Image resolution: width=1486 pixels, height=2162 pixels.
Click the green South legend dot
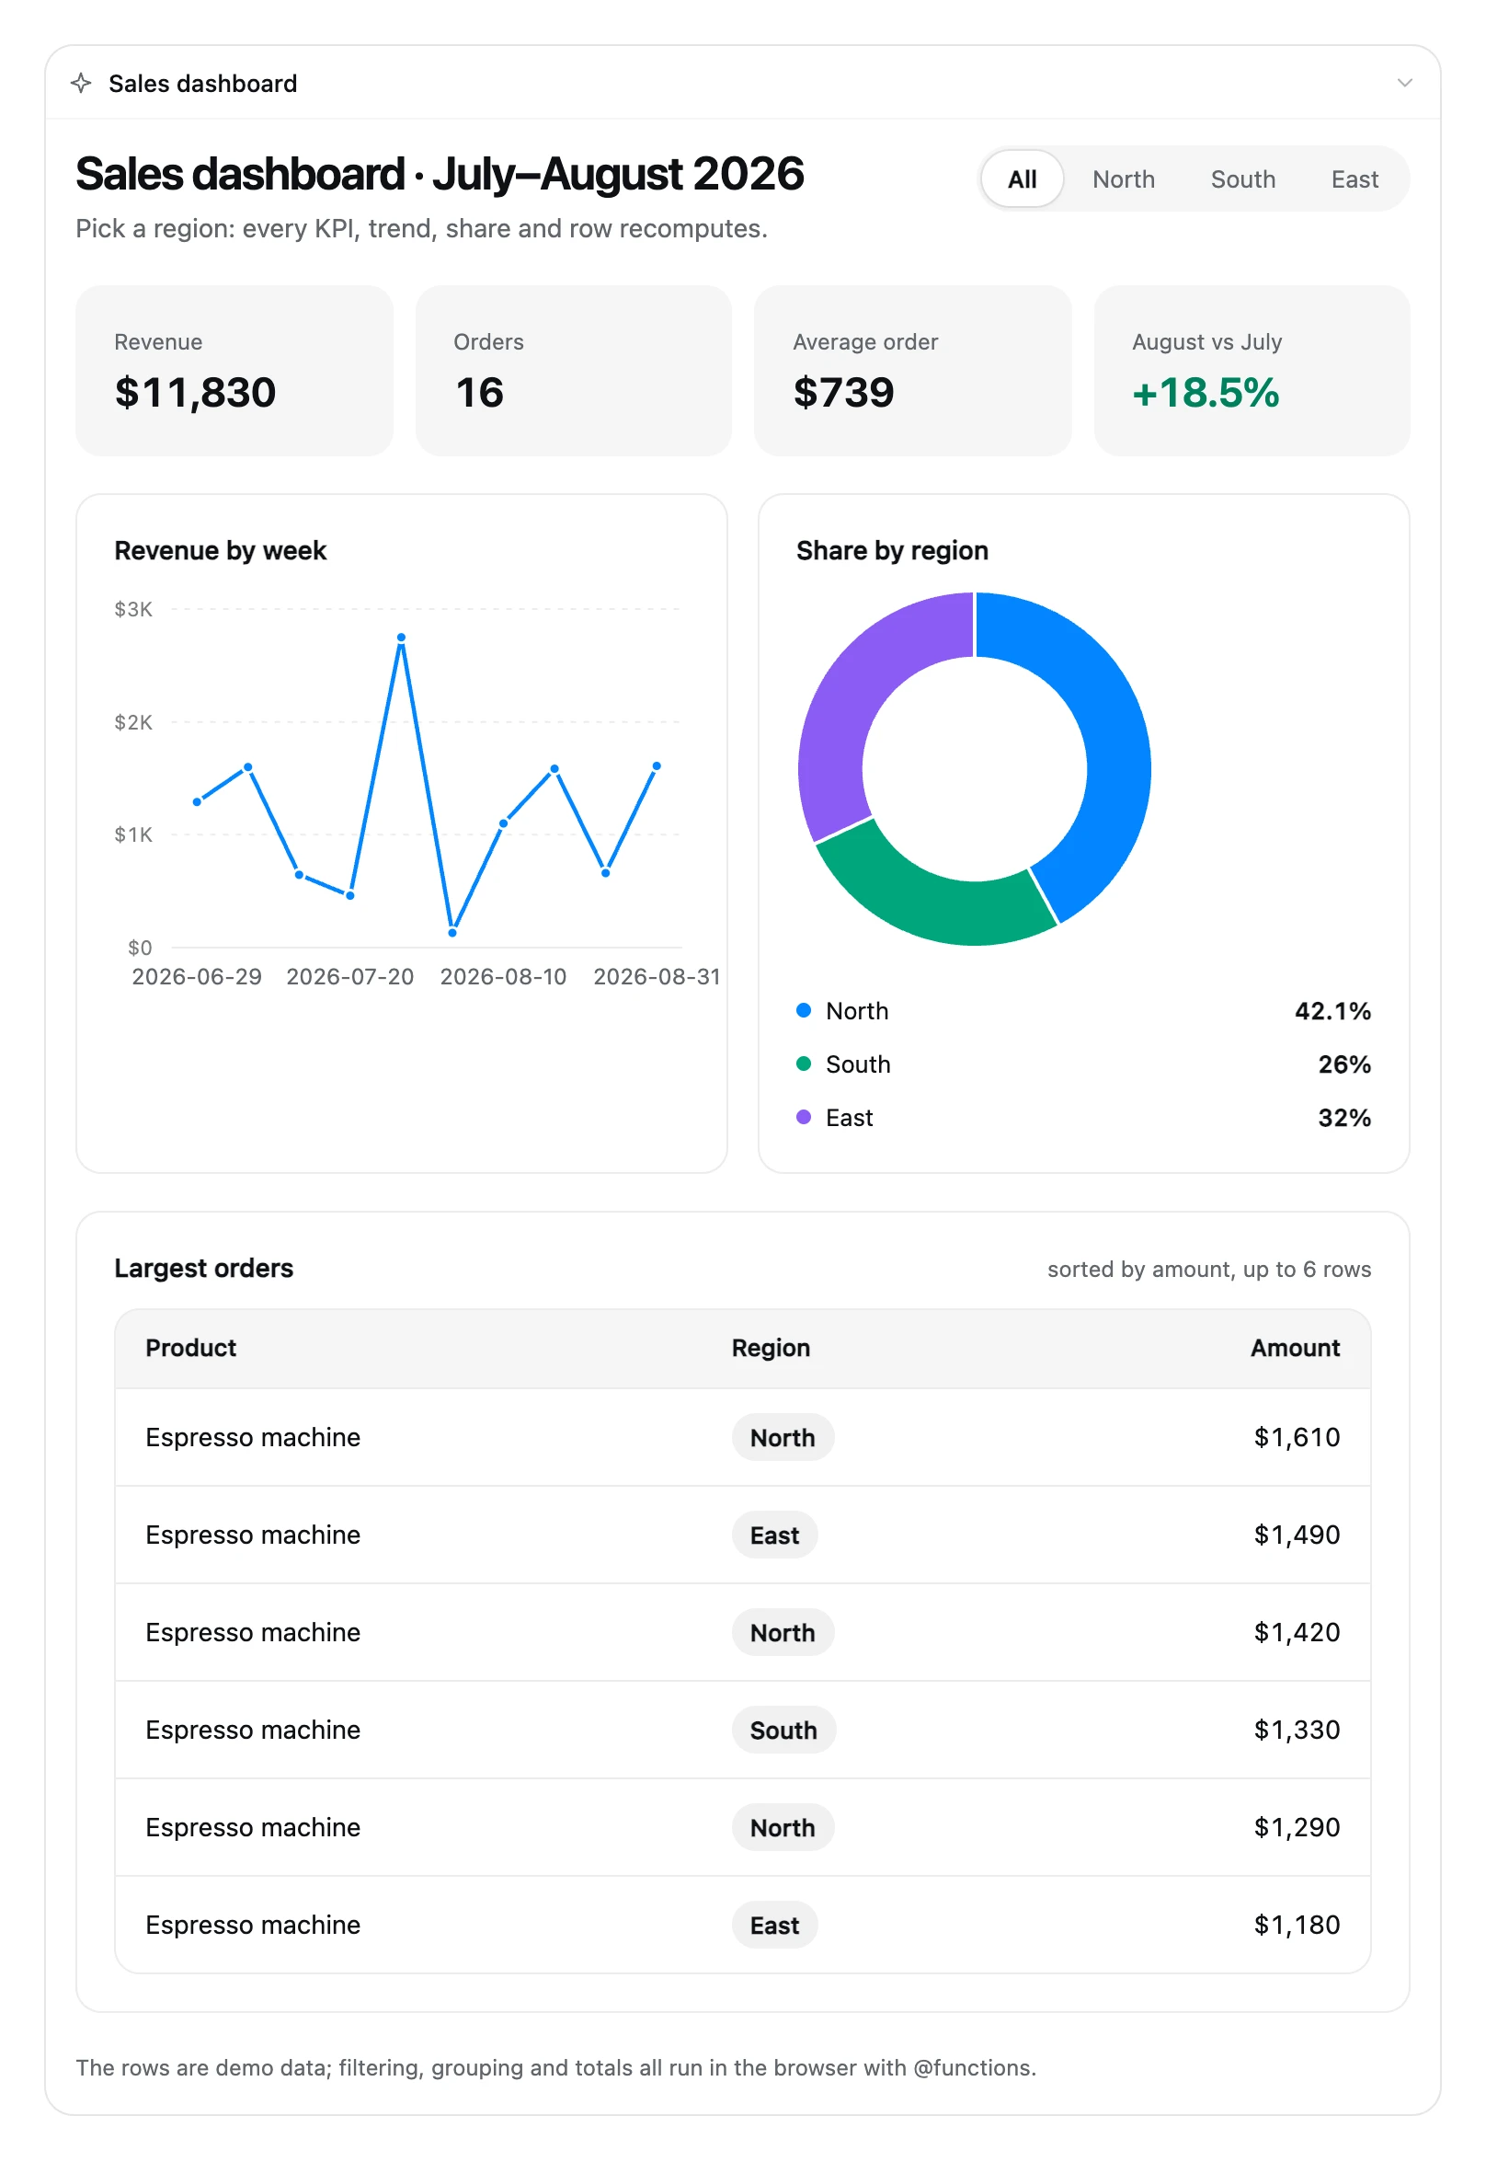[x=804, y=1063]
